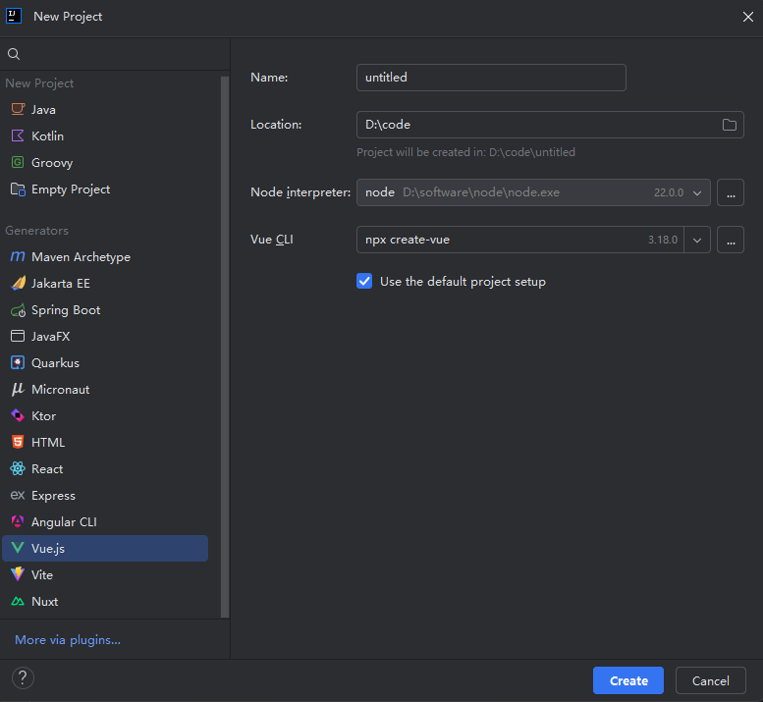Click the Maven Archetype m icon
The width and height of the screenshot is (763, 702).
18,256
